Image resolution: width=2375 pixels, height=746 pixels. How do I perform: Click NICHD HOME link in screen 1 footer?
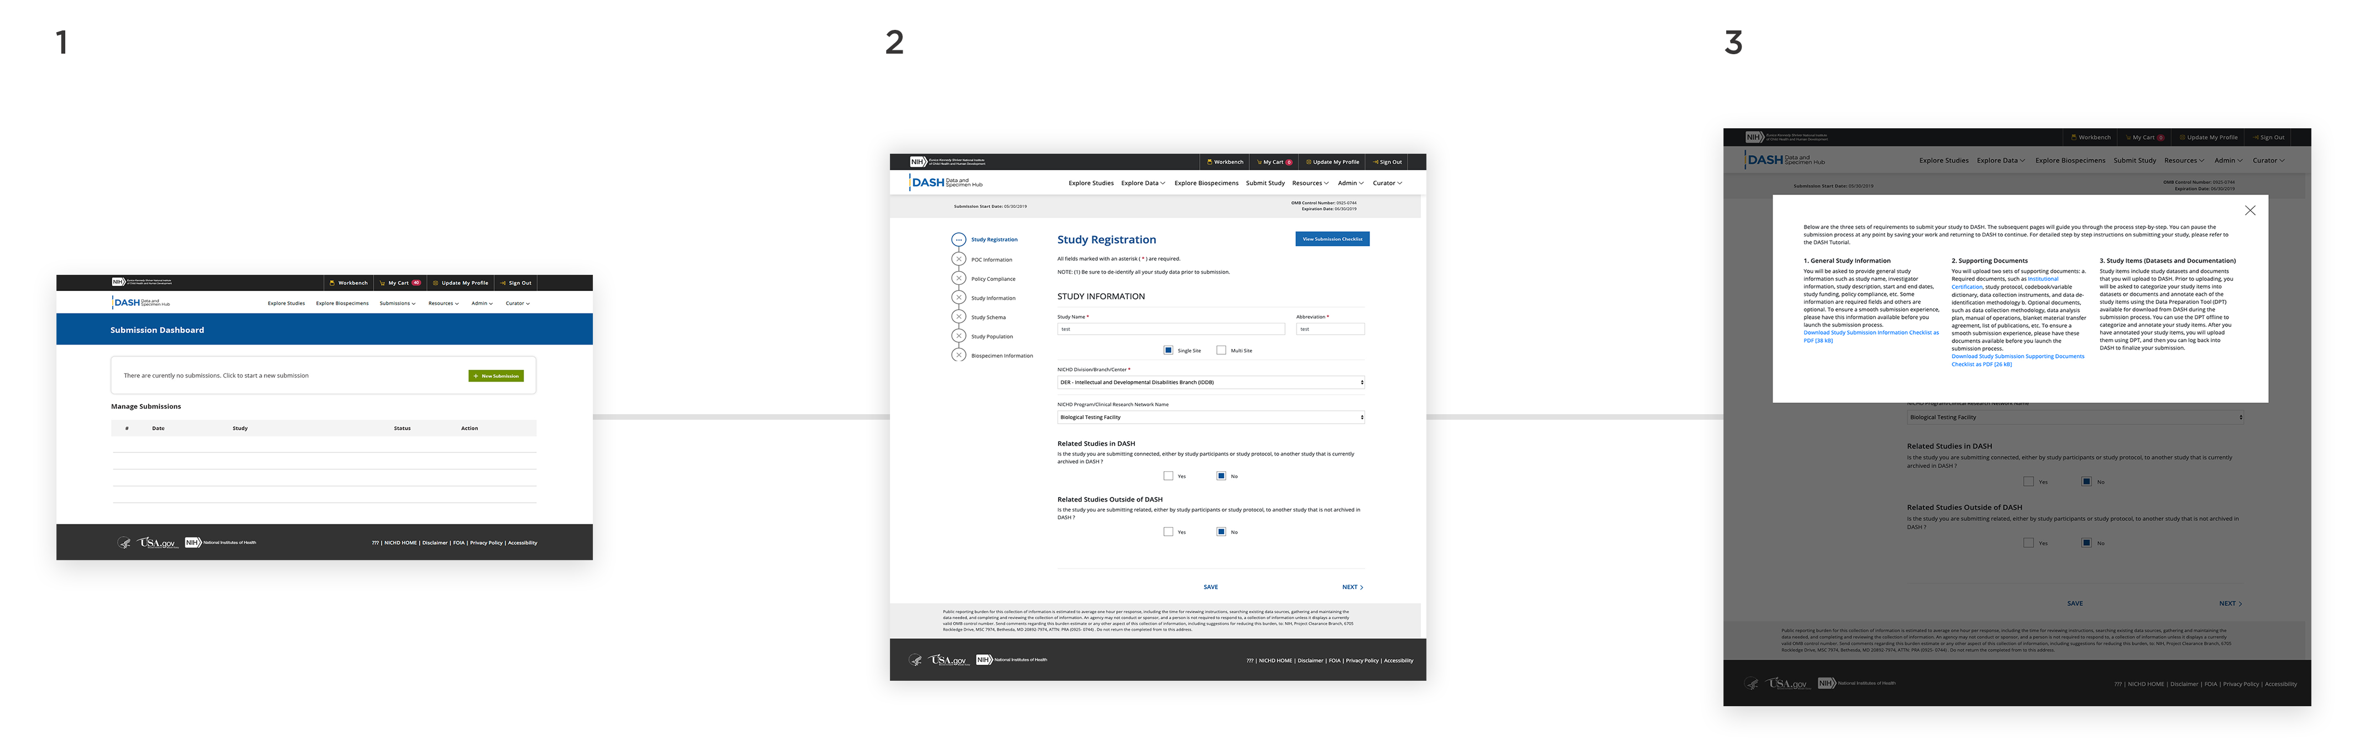click(400, 543)
